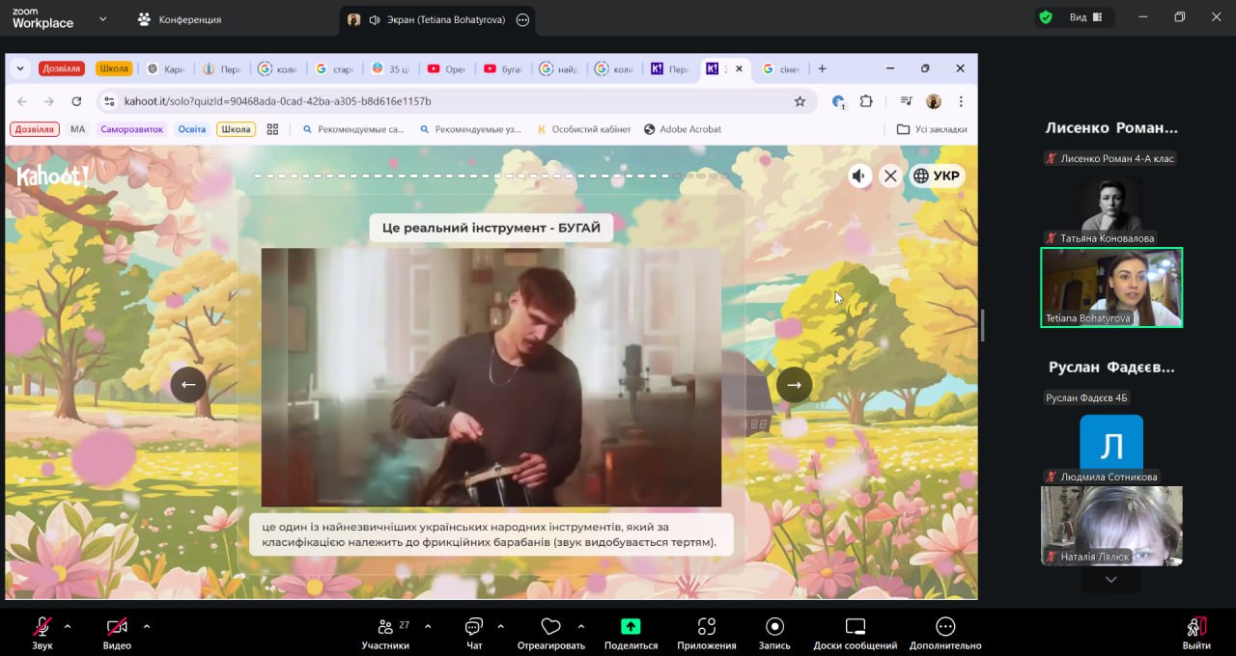Click the Поделиться share screen icon
Viewport: 1236px width, 656px height.
coord(631,626)
